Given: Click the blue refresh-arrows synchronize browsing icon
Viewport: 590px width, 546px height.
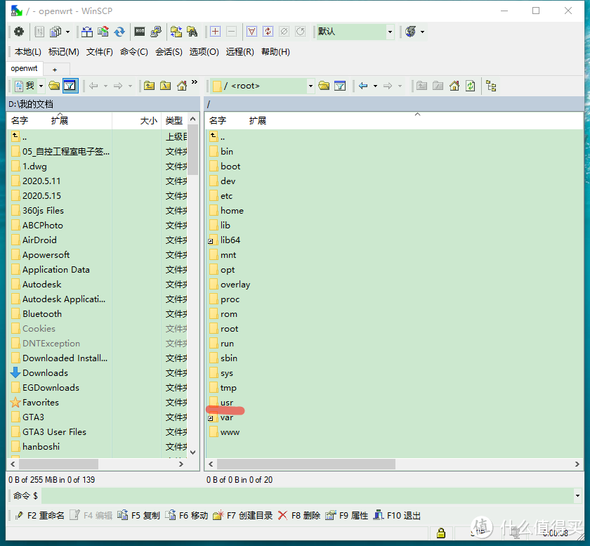Looking at the screenshot, I should 119,32.
